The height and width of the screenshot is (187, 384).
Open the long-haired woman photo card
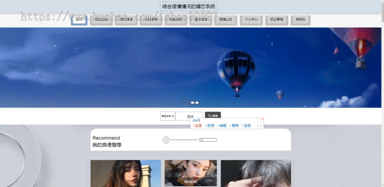tap(125, 173)
